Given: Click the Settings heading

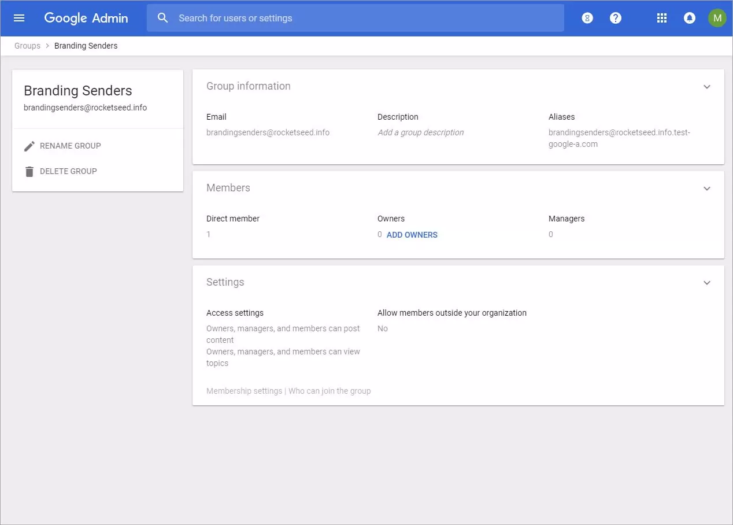Looking at the screenshot, I should (225, 282).
